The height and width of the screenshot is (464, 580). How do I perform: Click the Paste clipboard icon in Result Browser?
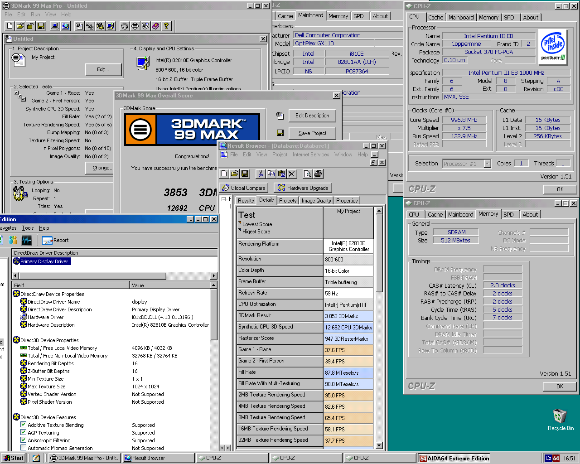281,174
